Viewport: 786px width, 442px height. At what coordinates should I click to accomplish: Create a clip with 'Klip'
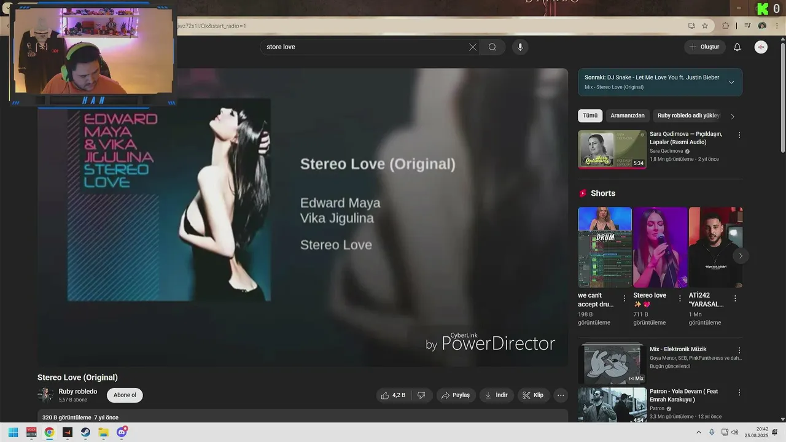[x=534, y=395]
